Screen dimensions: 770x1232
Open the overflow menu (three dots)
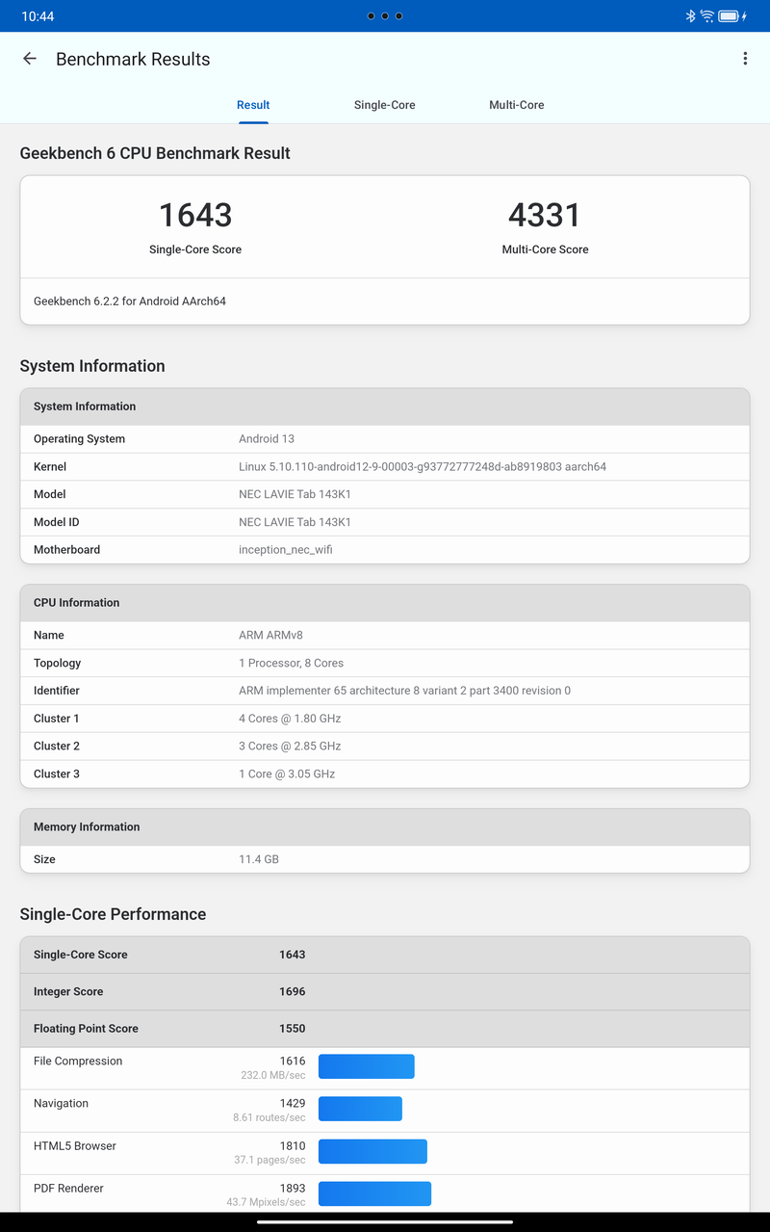click(x=745, y=58)
